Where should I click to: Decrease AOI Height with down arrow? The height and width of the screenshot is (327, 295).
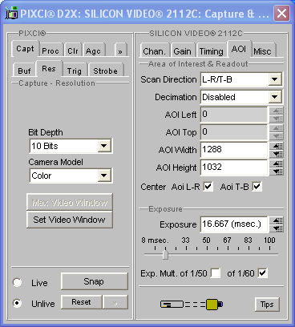click(x=277, y=171)
